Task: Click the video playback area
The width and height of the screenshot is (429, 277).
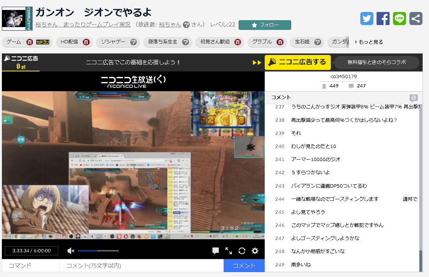Action: (133, 165)
